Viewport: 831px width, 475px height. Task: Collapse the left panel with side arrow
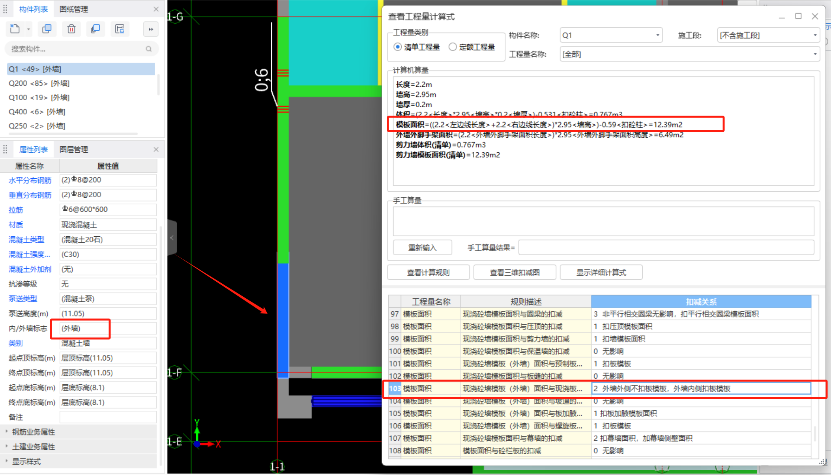[172, 237]
